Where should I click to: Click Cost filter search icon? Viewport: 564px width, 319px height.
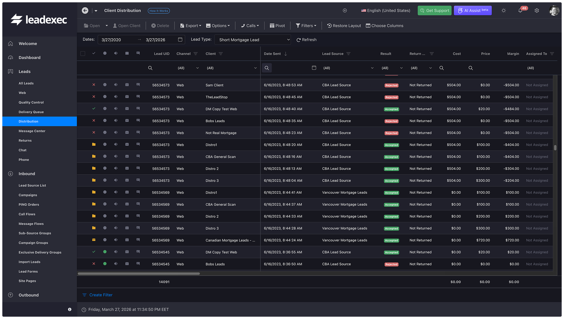pos(442,68)
